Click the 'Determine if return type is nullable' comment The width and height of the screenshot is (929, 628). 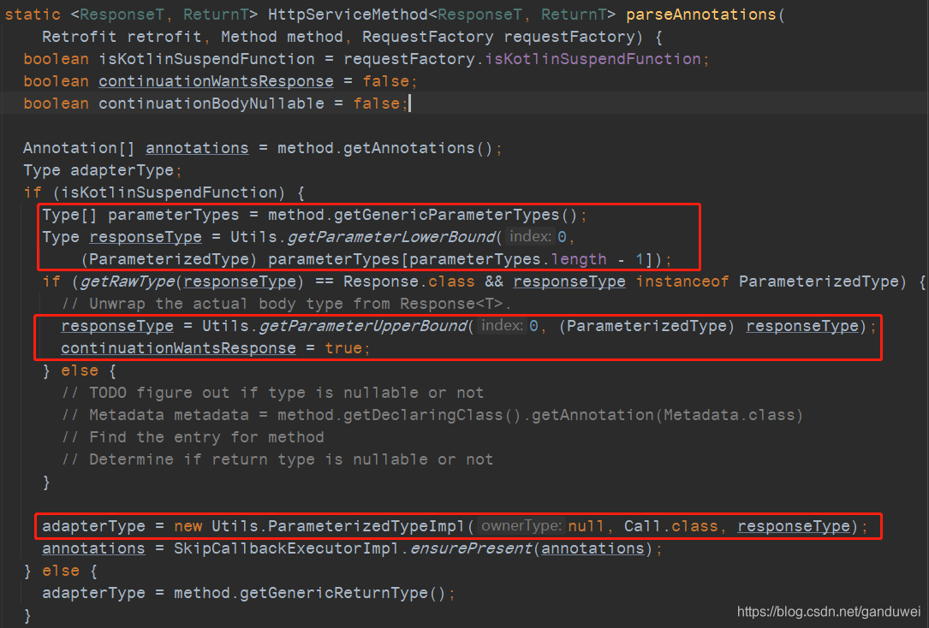click(x=277, y=460)
